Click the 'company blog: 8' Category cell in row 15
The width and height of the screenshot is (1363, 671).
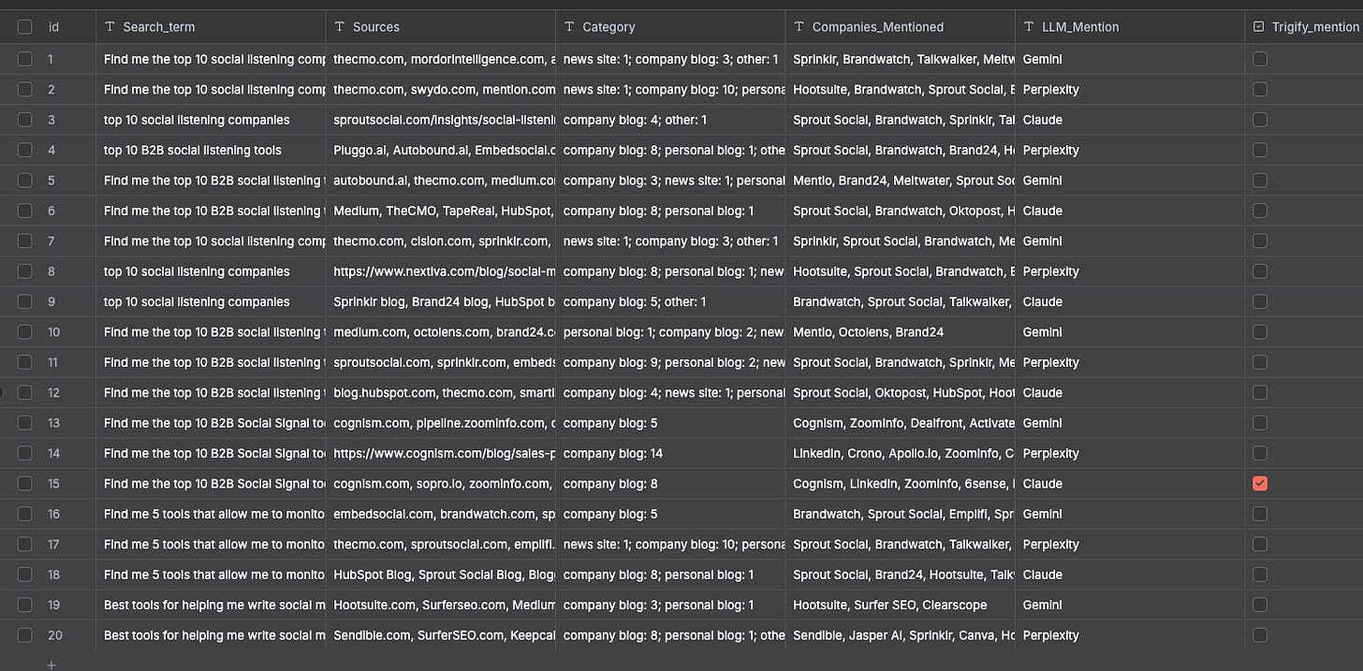click(670, 484)
